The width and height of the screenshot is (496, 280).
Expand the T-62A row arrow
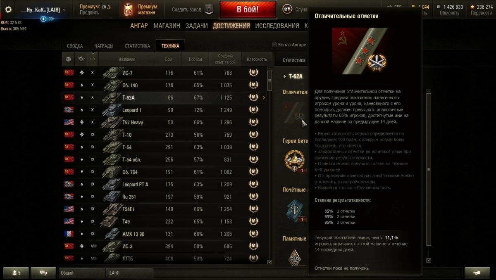tap(264, 97)
